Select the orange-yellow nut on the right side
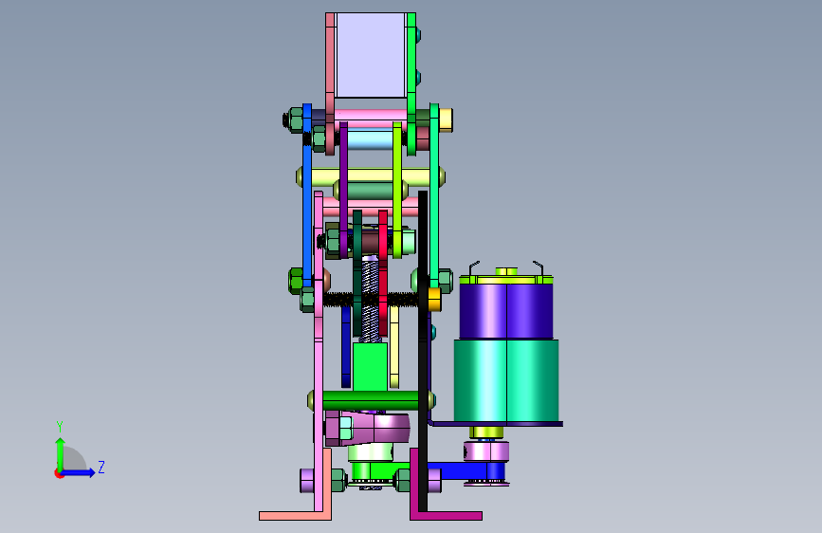 click(434, 299)
